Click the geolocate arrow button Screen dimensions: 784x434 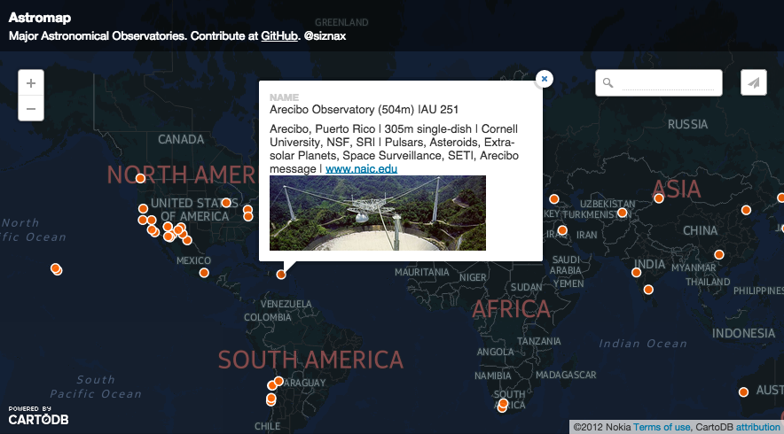(x=754, y=83)
